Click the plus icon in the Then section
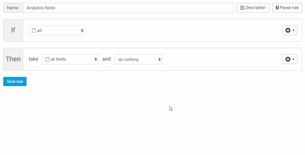The height and width of the screenshot is (155, 305). coord(288,59)
